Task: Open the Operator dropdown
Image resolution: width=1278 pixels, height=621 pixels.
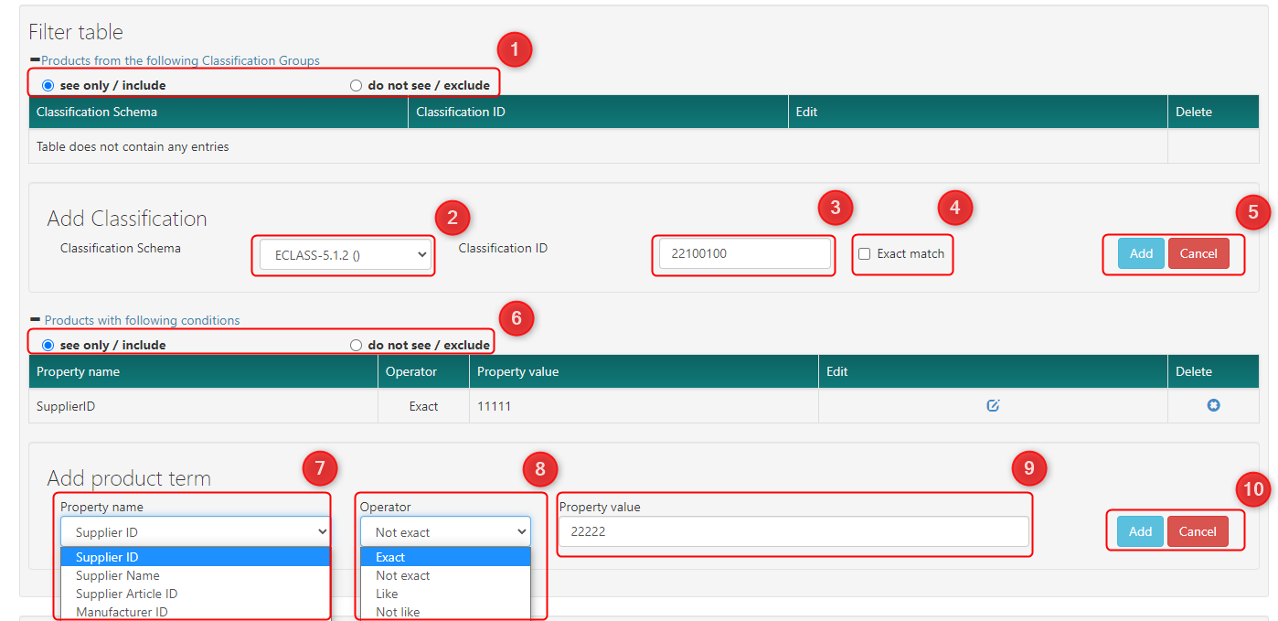Action: pos(444,532)
